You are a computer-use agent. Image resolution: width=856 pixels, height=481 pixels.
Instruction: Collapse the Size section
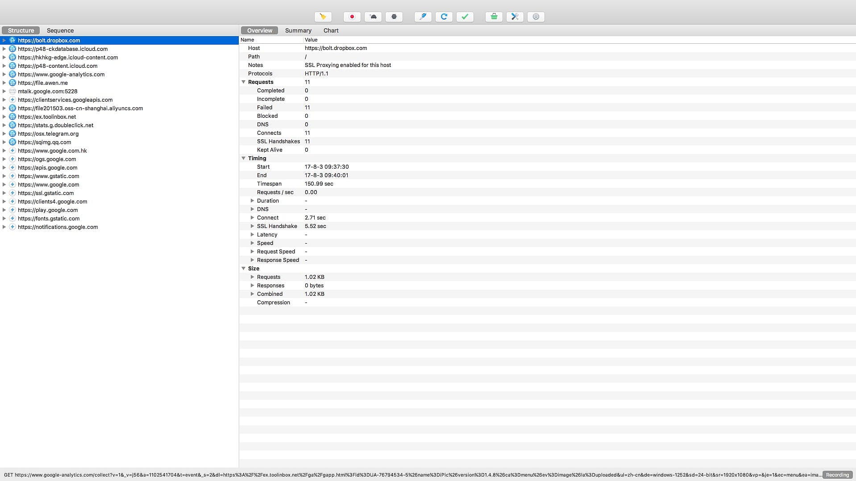(x=244, y=269)
